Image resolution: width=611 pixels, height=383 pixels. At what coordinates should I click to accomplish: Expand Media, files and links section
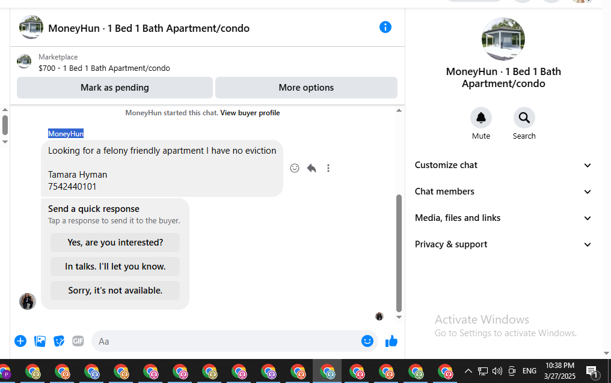(x=503, y=218)
